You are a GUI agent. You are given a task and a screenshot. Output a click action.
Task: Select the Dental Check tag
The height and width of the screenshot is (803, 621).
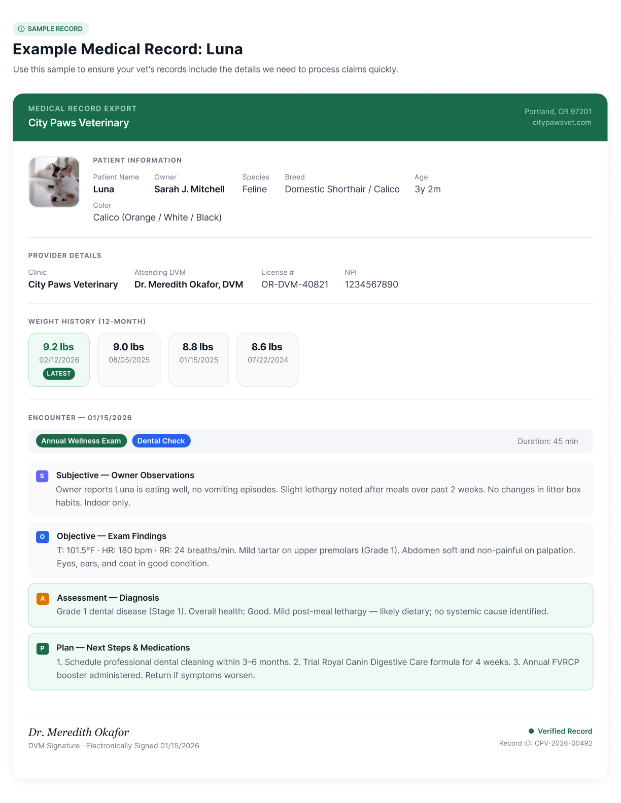(161, 441)
